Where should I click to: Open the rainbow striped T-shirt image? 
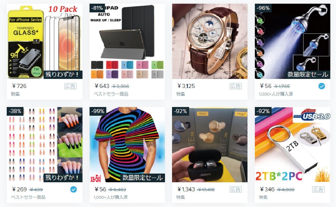coord(127,144)
